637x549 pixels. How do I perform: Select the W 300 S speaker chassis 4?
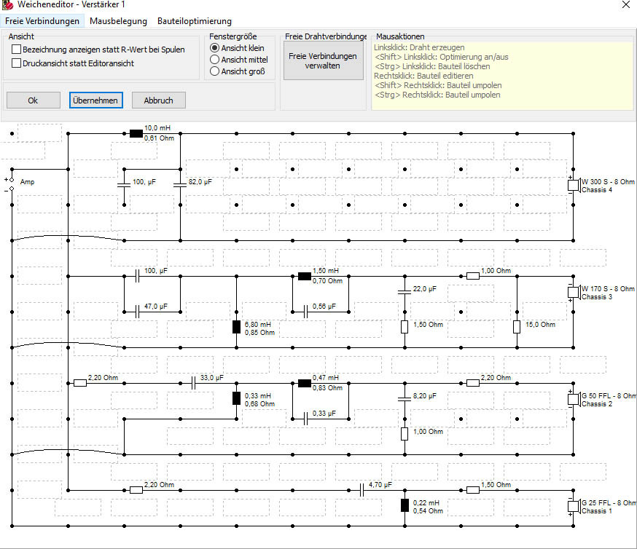573,186
